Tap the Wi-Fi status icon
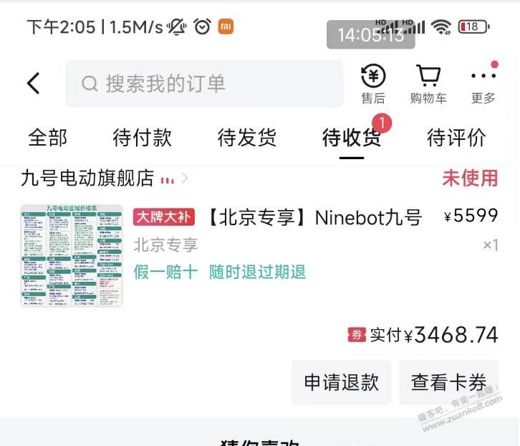Screen dimensions: 520x446 pos(440,27)
